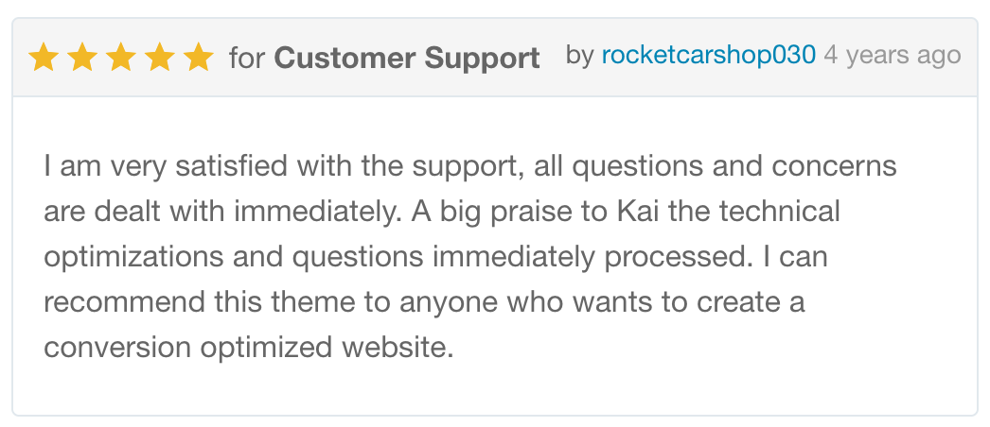This screenshot has height=427, width=990.
Task: Open the rocketcarshop030 user profile link
Action: click(x=708, y=56)
